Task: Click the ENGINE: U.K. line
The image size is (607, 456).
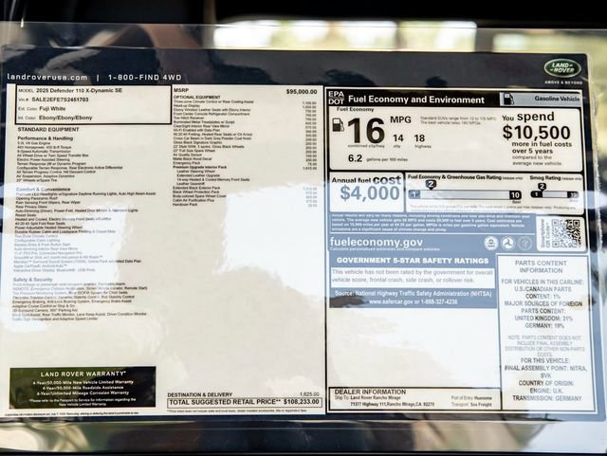Action: [x=546, y=391]
